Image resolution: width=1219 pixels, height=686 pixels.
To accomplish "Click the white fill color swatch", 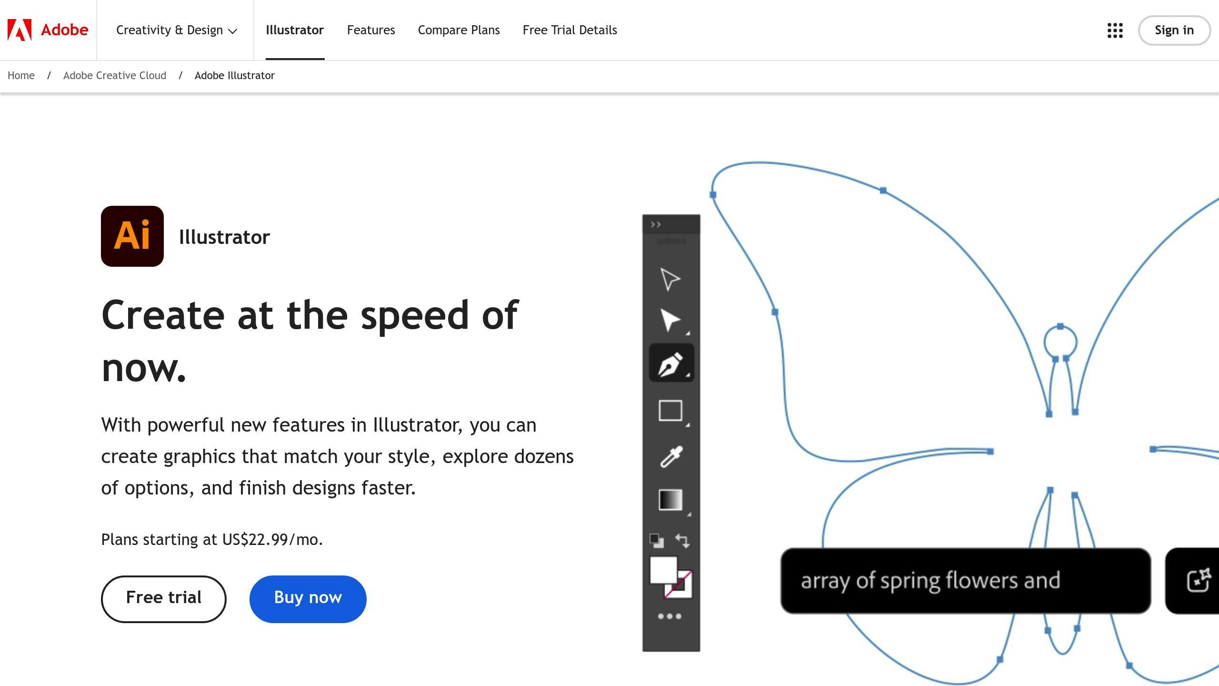I will tap(663, 570).
